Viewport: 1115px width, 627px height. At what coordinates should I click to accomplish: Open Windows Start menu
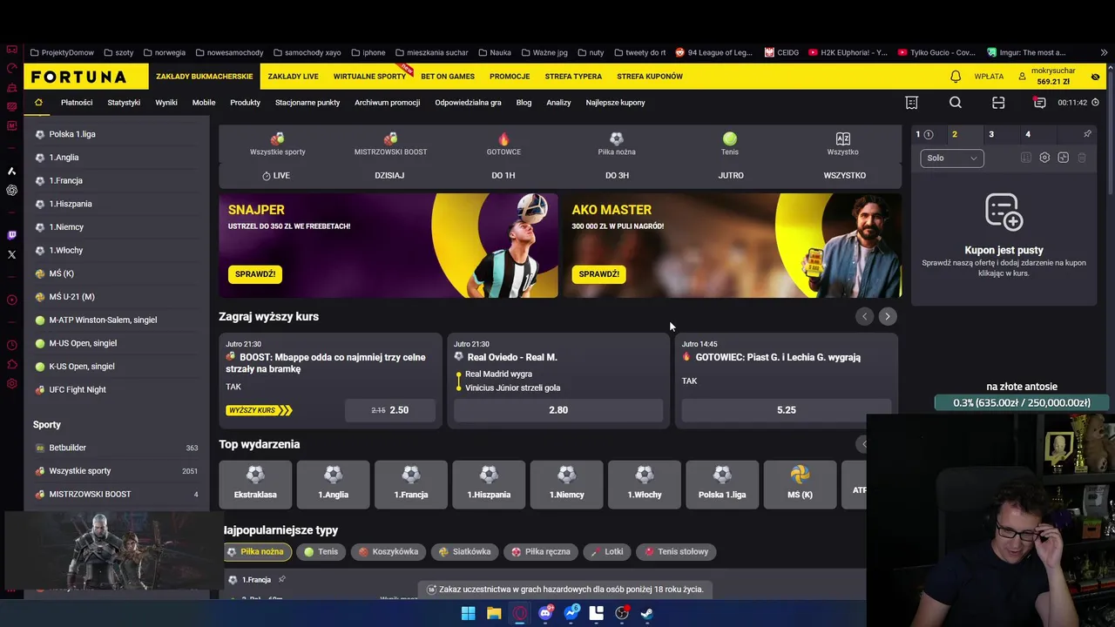coord(468,613)
